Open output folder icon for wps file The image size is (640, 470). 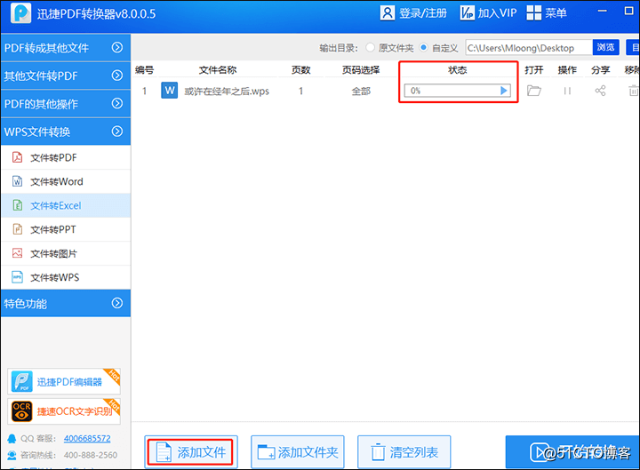tap(534, 91)
